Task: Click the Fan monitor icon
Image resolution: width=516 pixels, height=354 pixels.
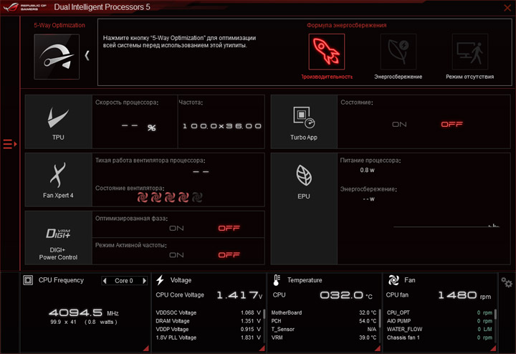Action: coord(393,280)
